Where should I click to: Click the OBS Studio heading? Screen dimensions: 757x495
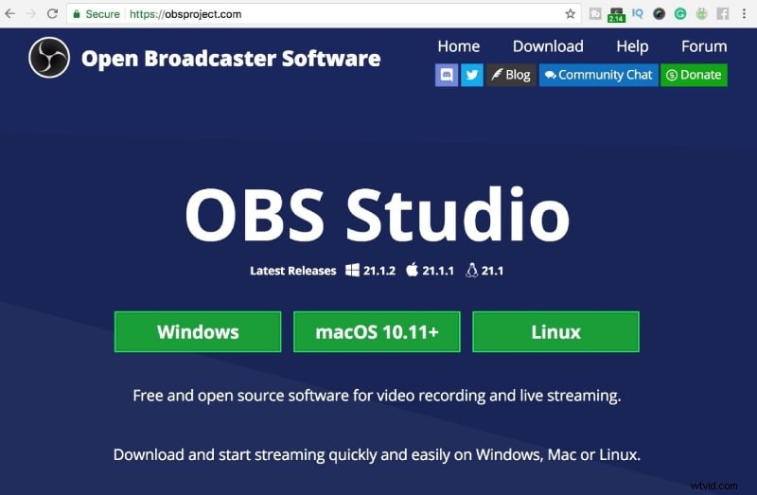(378, 215)
